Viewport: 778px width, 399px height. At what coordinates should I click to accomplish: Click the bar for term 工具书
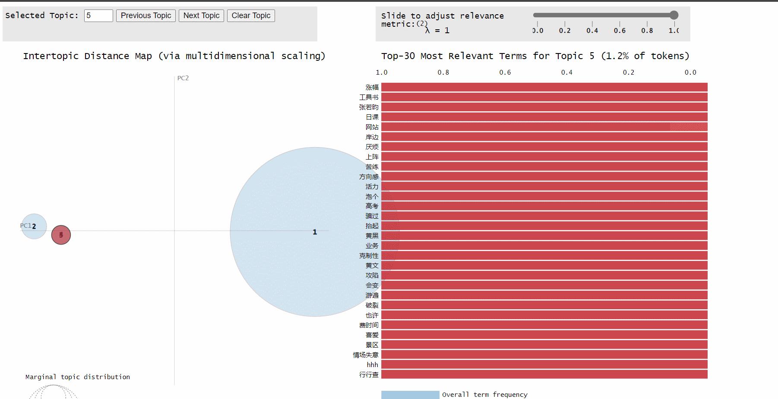tap(544, 97)
